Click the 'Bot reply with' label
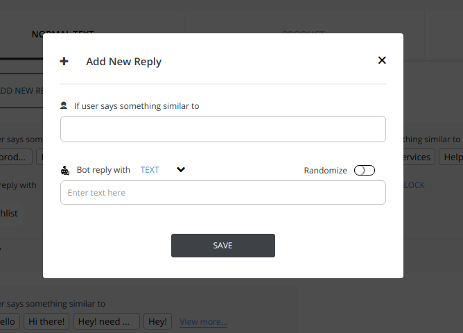The image size is (463, 333). (x=103, y=170)
